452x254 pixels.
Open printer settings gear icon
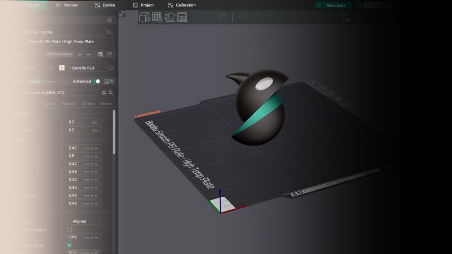tap(110, 20)
